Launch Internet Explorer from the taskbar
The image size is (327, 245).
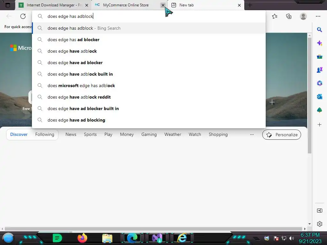(182, 238)
